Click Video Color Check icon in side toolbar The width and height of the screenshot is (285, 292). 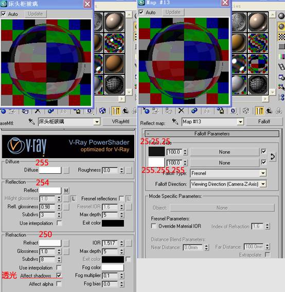[x=281, y=56]
